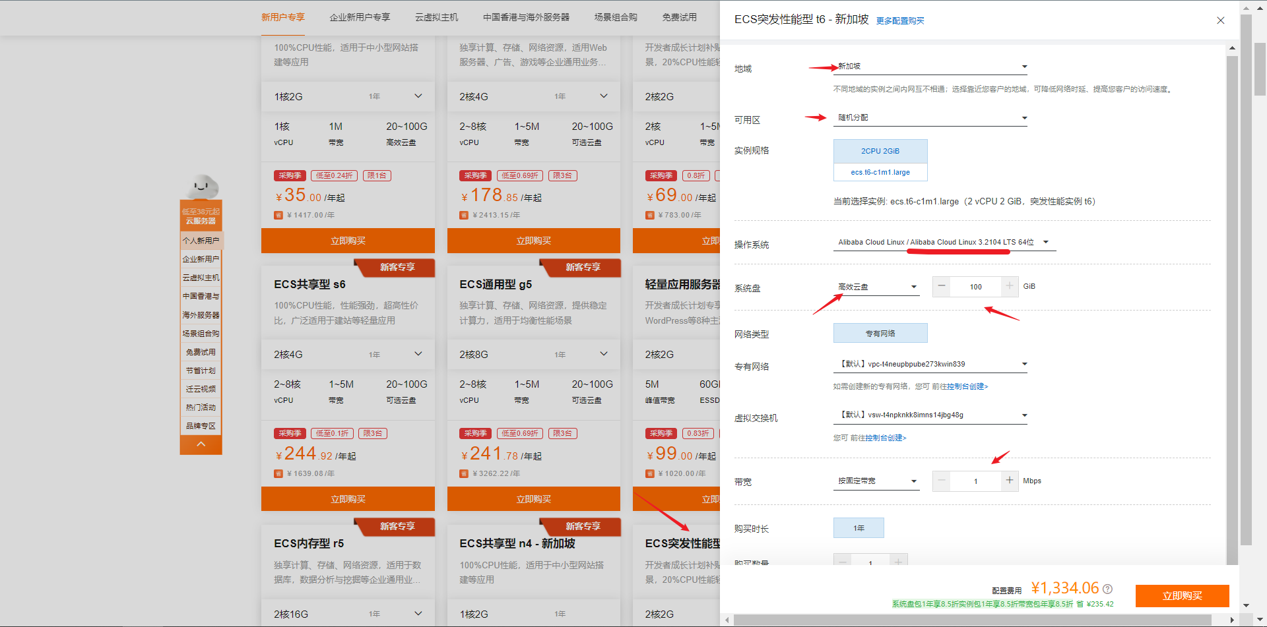Open 前往控制台创建 link under VPC

959,387
